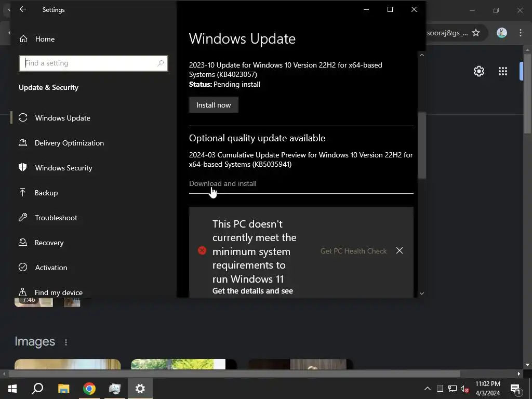Click Settings scrollbar up arrow
This screenshot has width=532, height=399.
tap(422, 55)
